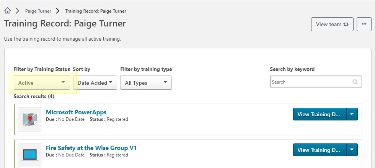View training details for Microsoft PowerApps
Image resolution: width=375 pixels, height=168 pixels.
pyautogui.click(x=319, y=114)
